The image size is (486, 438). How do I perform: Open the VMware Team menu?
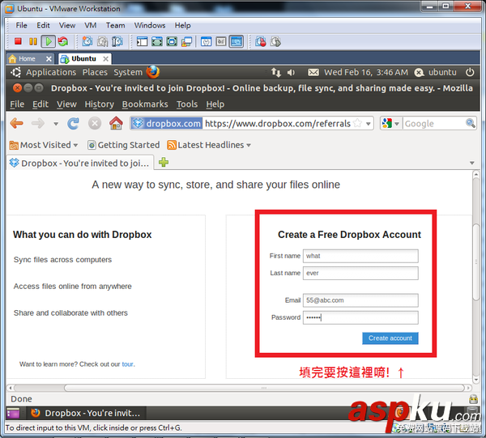[115, 25]
